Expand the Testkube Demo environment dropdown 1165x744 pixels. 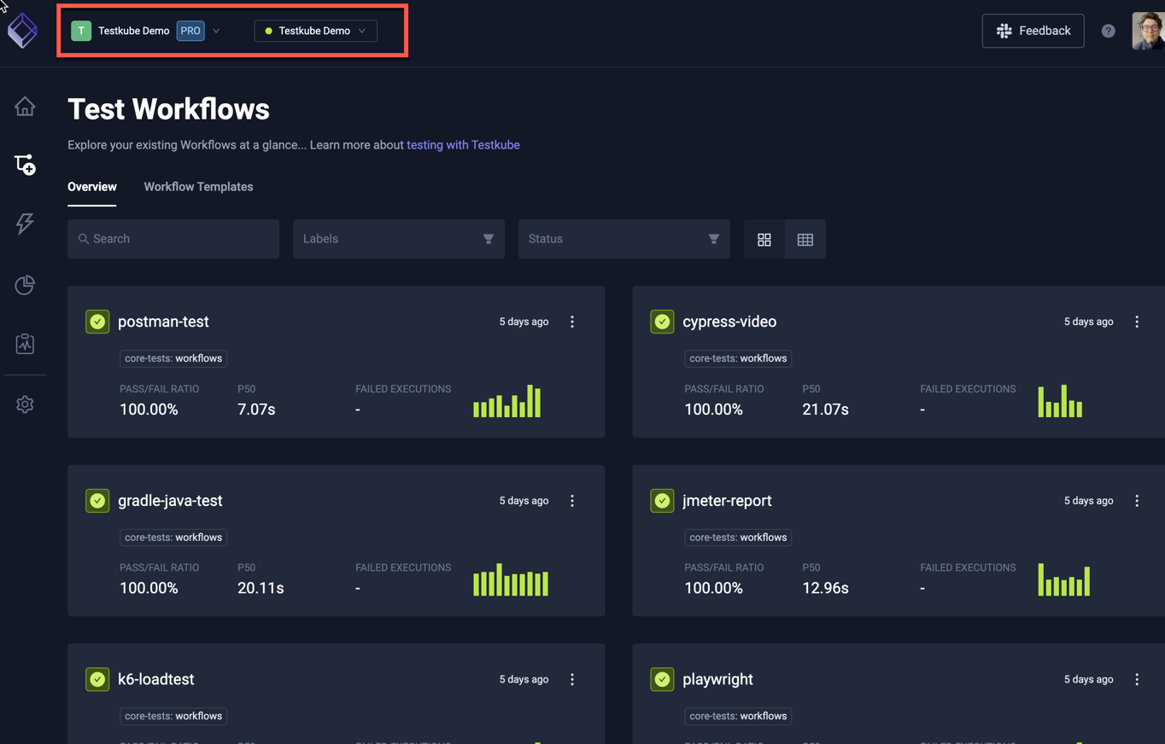315,31
